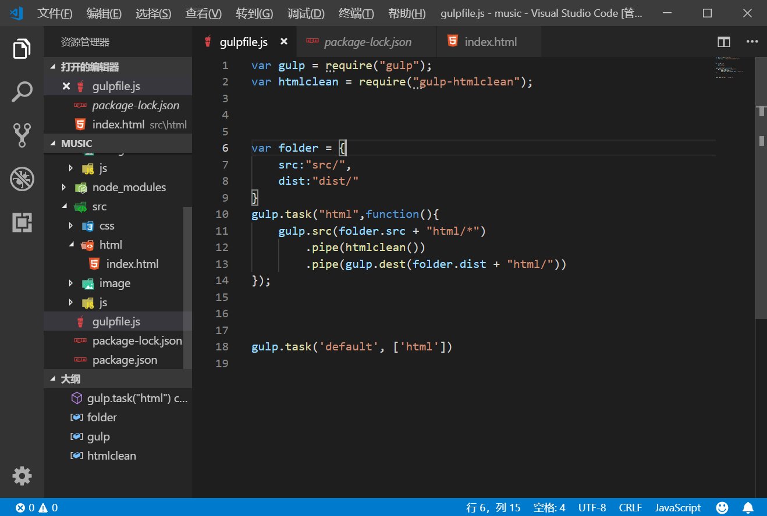Image resolution: width=767 pixels, height=516 pixels.
Task: Open package.json in the file tree
Action: [x=113, y=360]
